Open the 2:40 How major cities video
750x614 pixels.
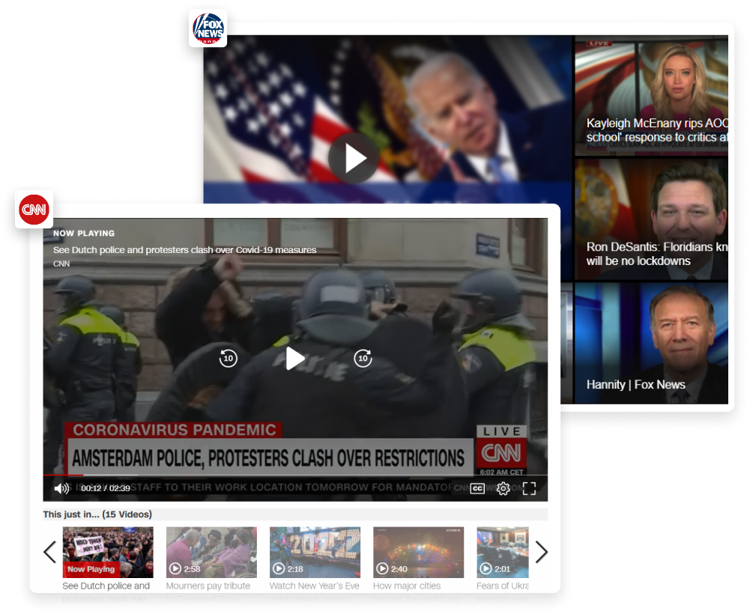[x=419, y=553]
